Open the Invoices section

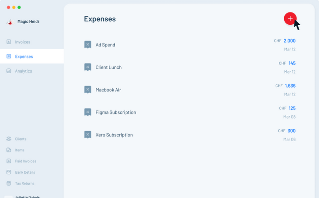[x=22, y=42]
